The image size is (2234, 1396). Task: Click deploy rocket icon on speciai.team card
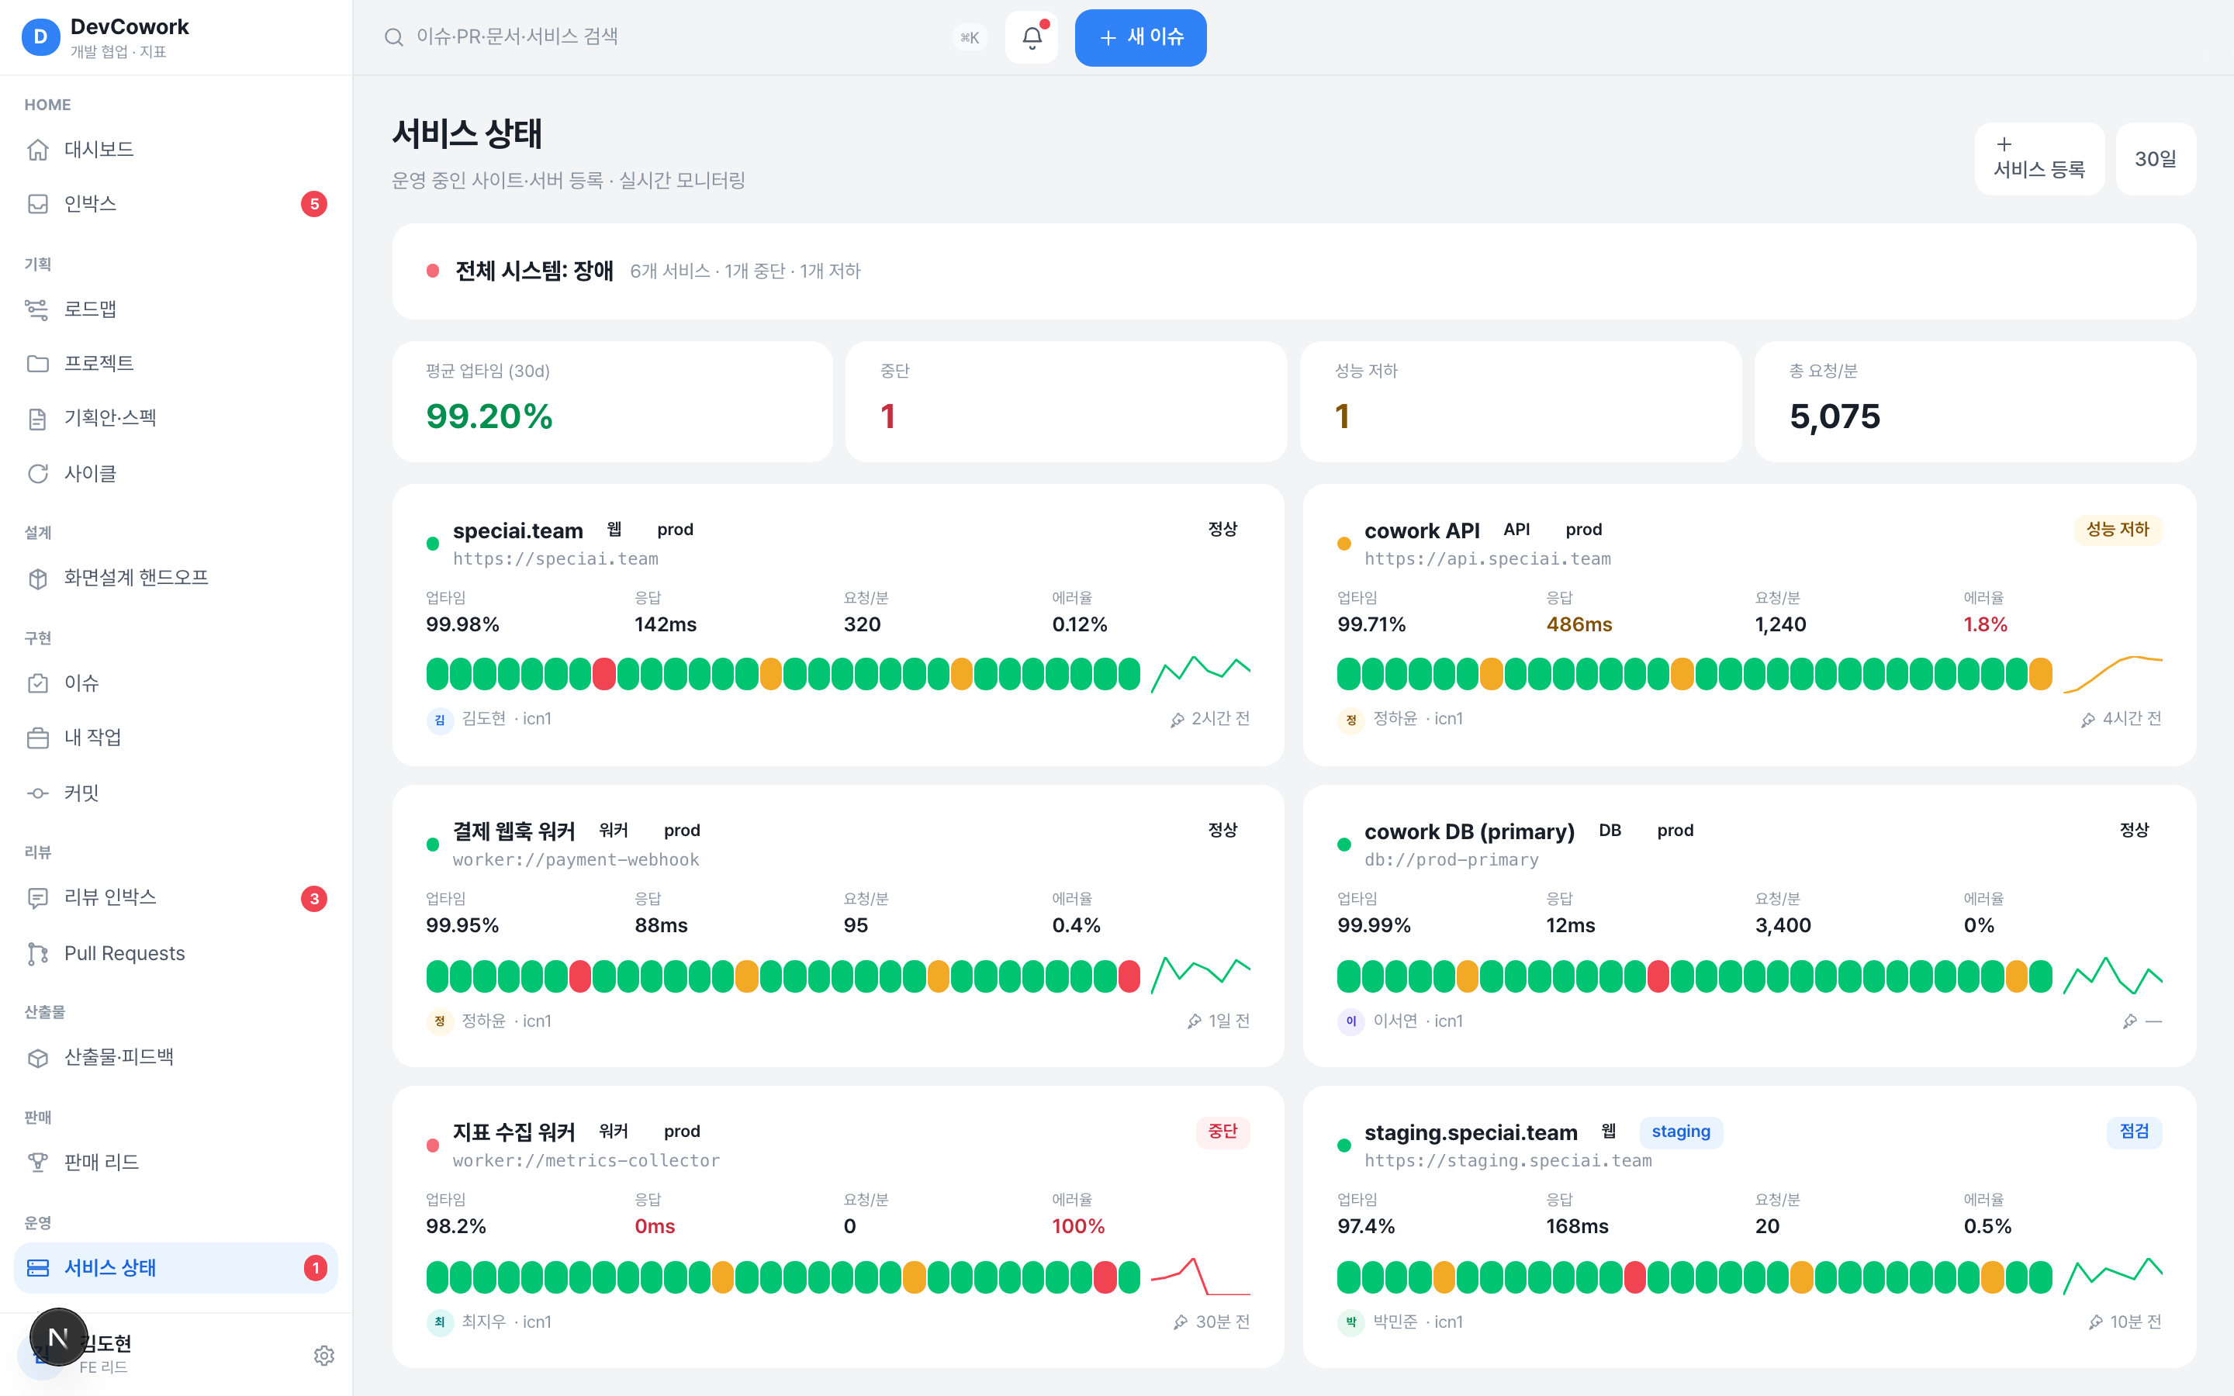(x=1177, y=719)
